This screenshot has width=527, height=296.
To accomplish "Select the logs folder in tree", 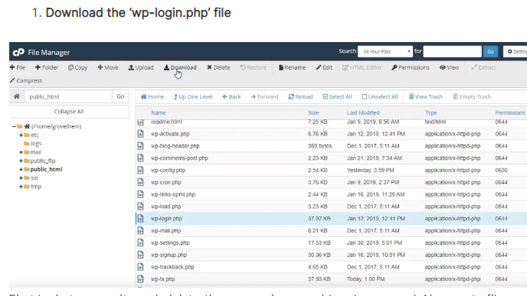I will click(x=36, y=144).
